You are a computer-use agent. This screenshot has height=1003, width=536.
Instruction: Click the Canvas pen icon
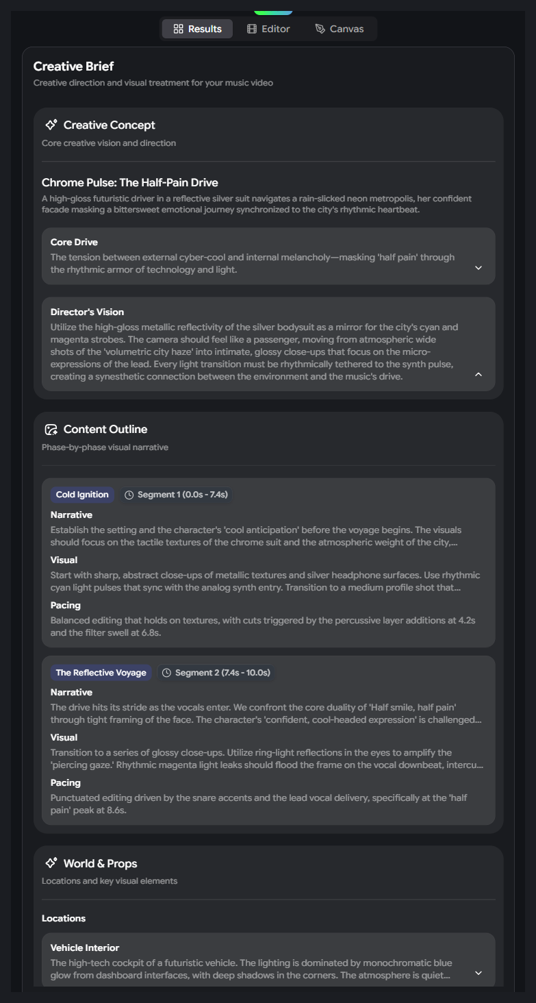320,29
